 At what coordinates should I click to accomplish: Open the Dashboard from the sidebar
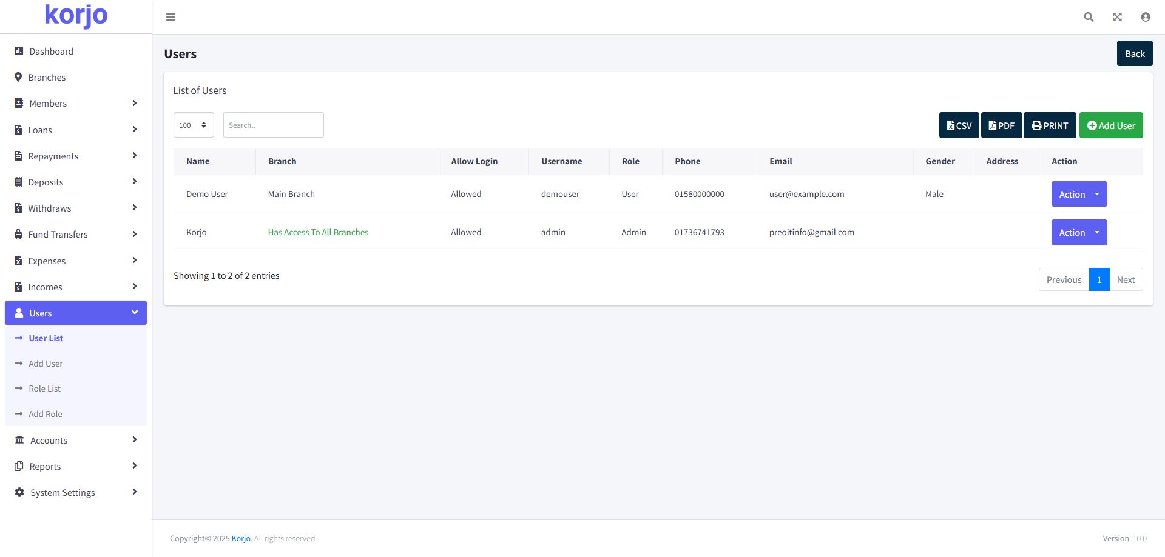coord(51,52)
